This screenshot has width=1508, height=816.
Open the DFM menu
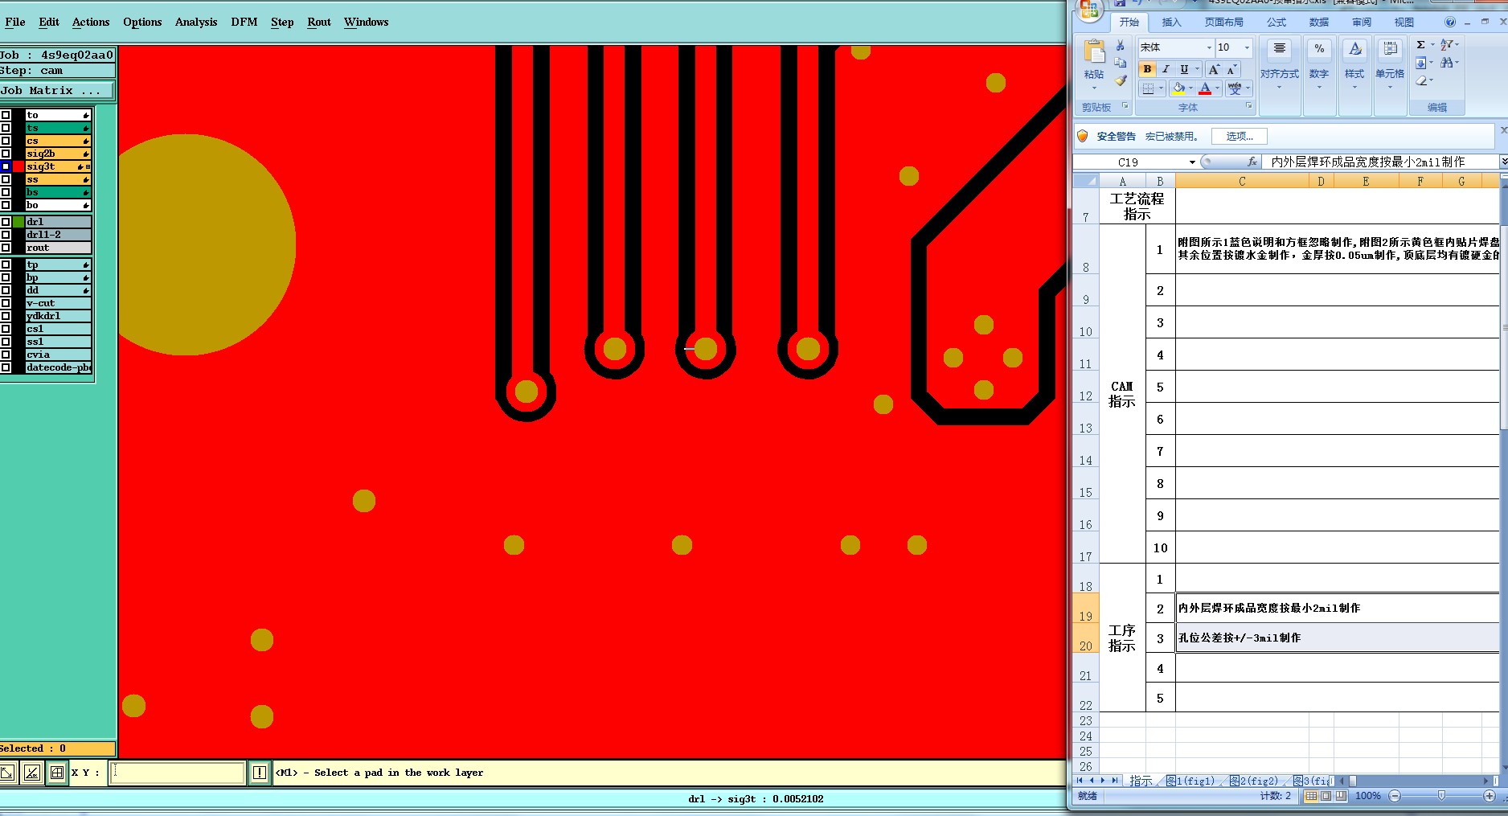(244, 22)
